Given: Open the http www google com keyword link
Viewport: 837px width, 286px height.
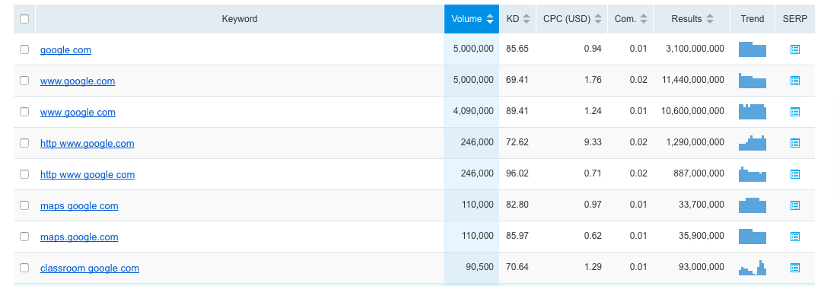Looking at the screenshot, I should tap(88, 174).
